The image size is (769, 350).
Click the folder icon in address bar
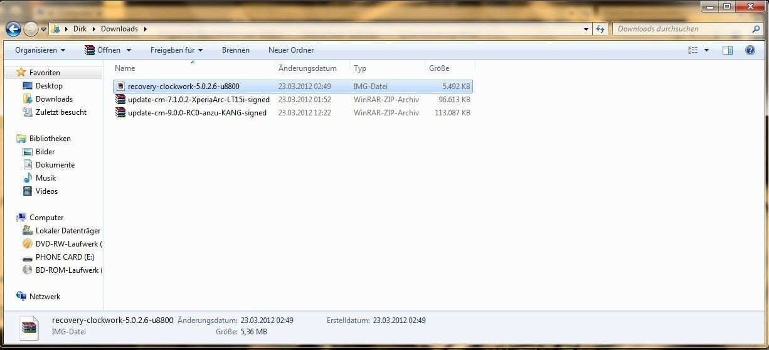coord(56,29)
